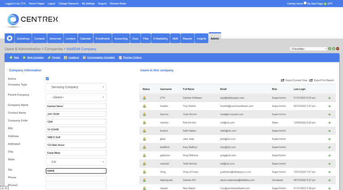This screenshot has height=190, width=343.
Task: Click the Locations icon
Action: 65,58
